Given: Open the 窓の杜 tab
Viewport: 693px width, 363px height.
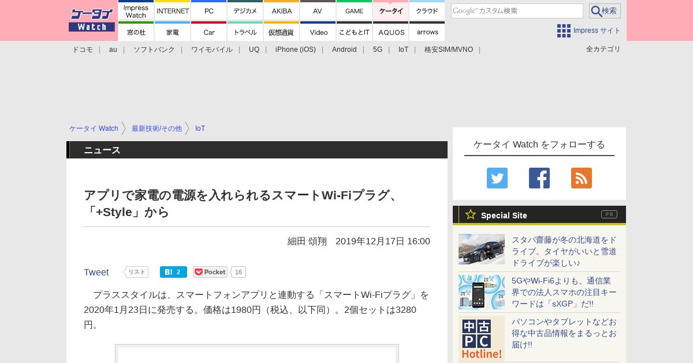Looking at the screenshot, I should (136, 32).
